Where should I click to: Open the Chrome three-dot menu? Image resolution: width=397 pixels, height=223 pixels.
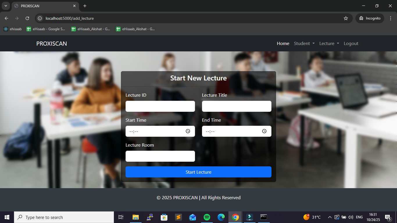(x=390, y=18)
